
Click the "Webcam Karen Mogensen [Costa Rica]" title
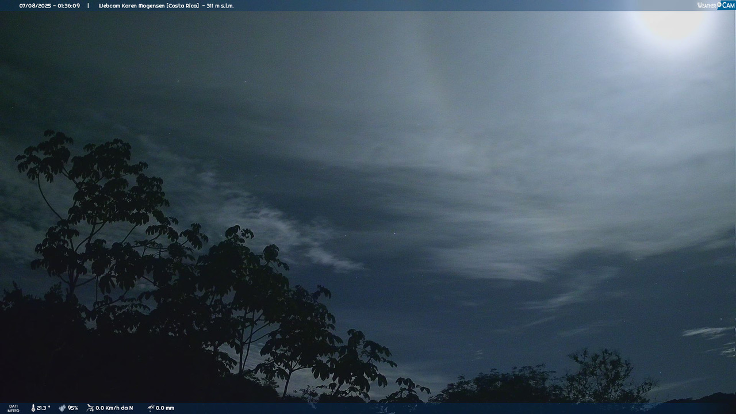(x=149, y=6)
